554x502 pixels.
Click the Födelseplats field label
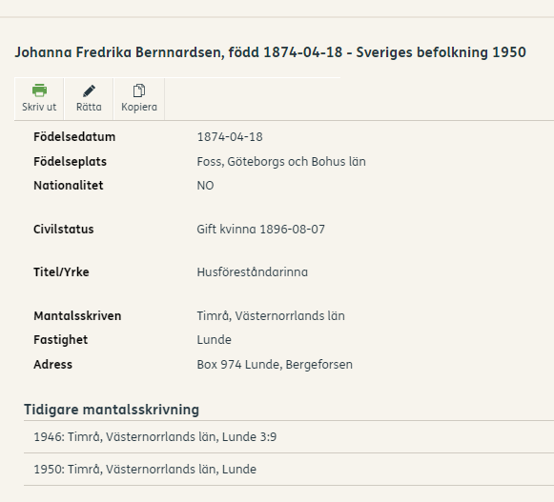coord(70,162)
